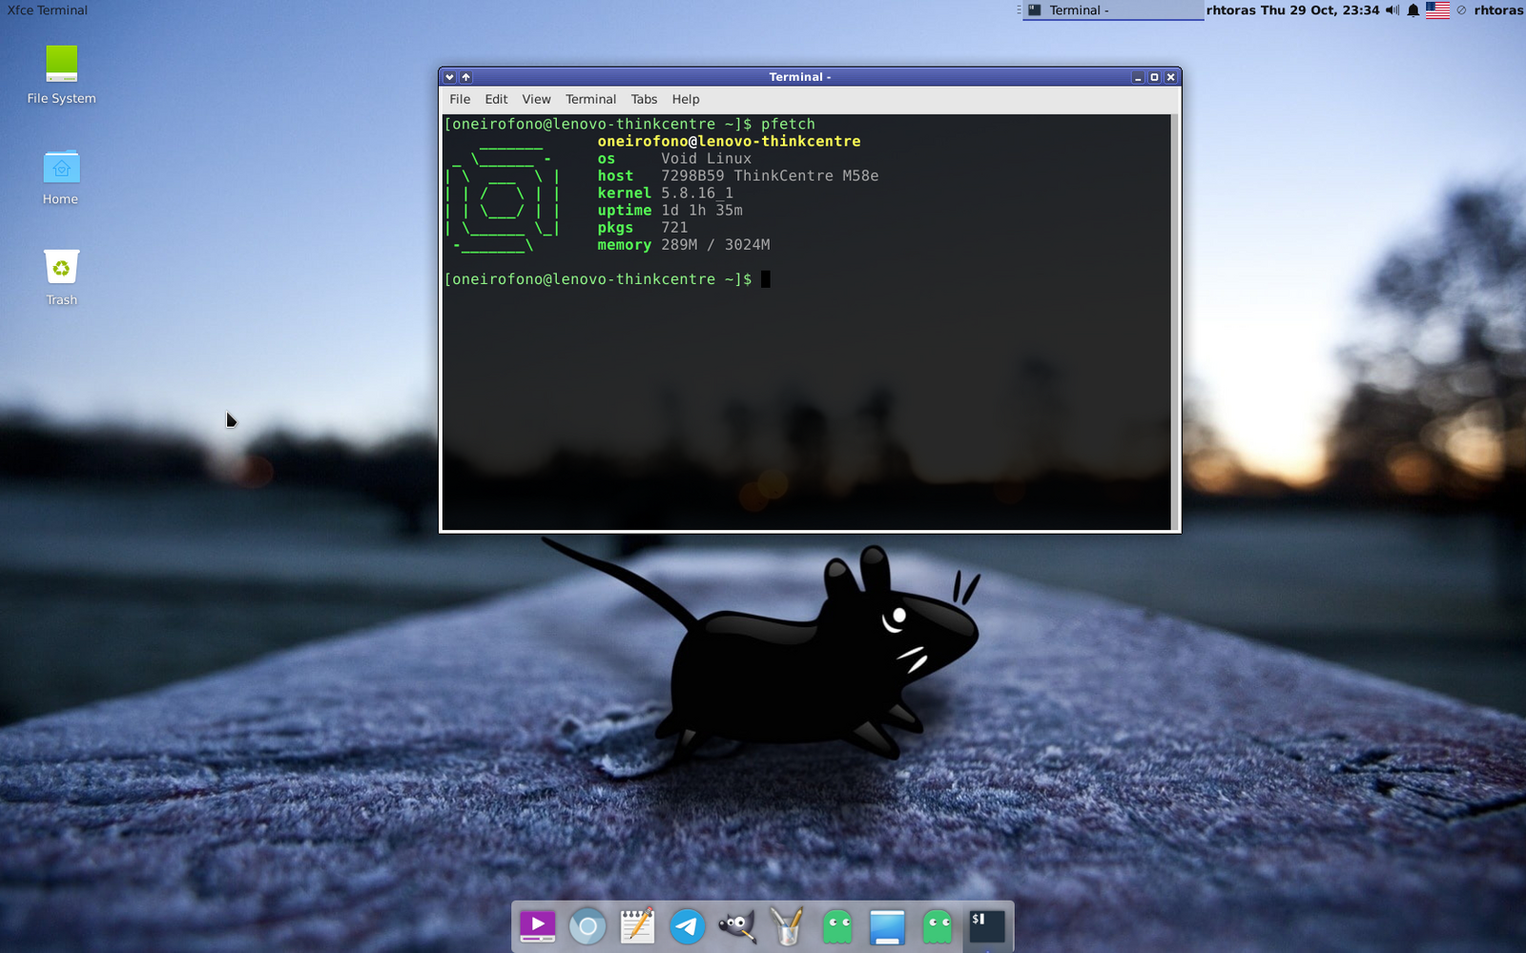Click the yellow 'oneirofono@lenovo-thinkcentre' header
This screenshot has width=1526, height=953.
(x=729, y=141)
